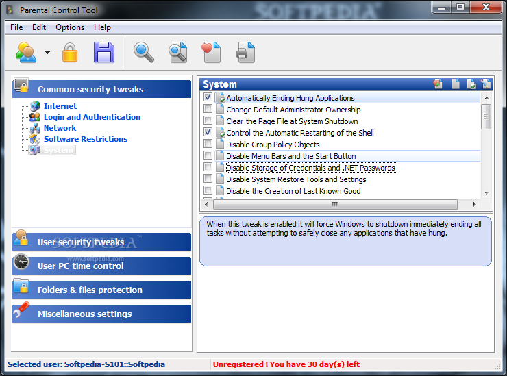
Task: Click the yellow padlock toolbar icon
Action: pos(70,52)
